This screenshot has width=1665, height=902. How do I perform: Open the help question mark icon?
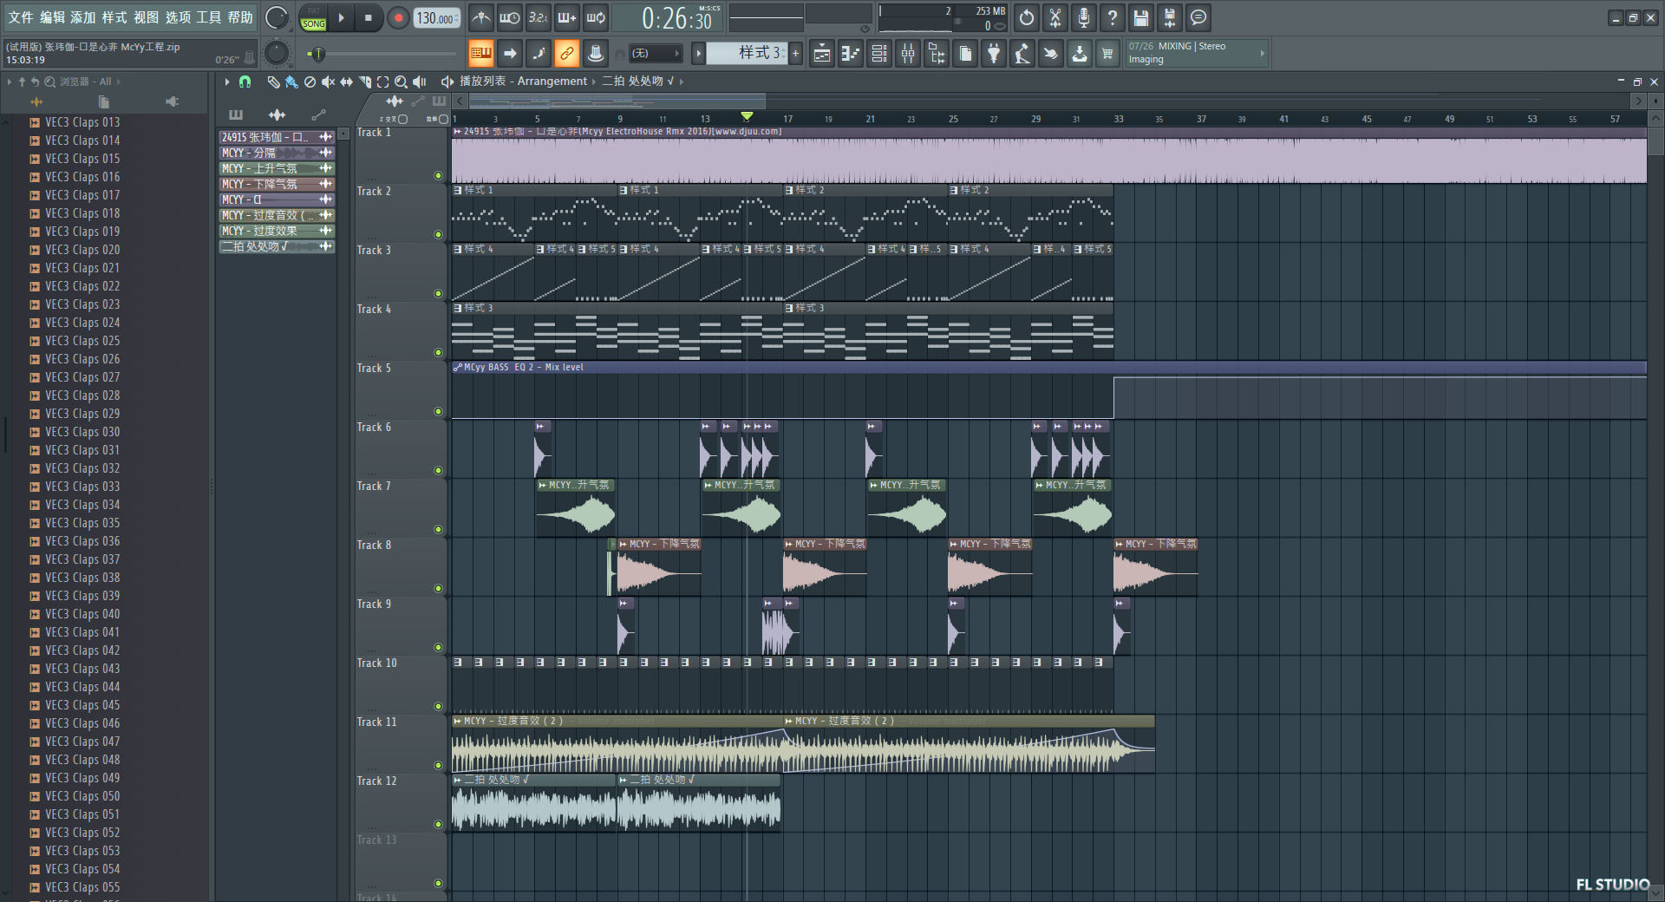(1113, 17)
